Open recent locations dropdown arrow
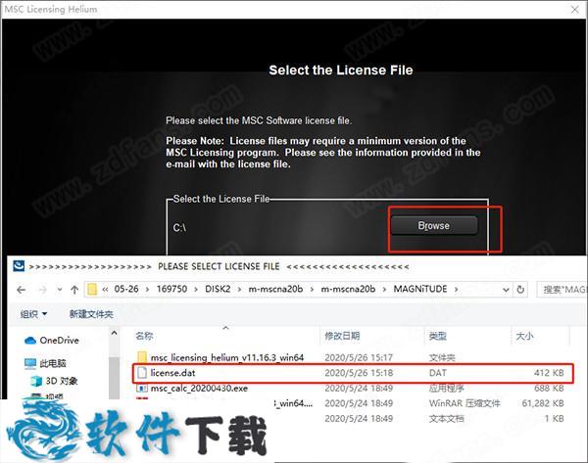This screenshot has width=588, height=463. (59, 290)
